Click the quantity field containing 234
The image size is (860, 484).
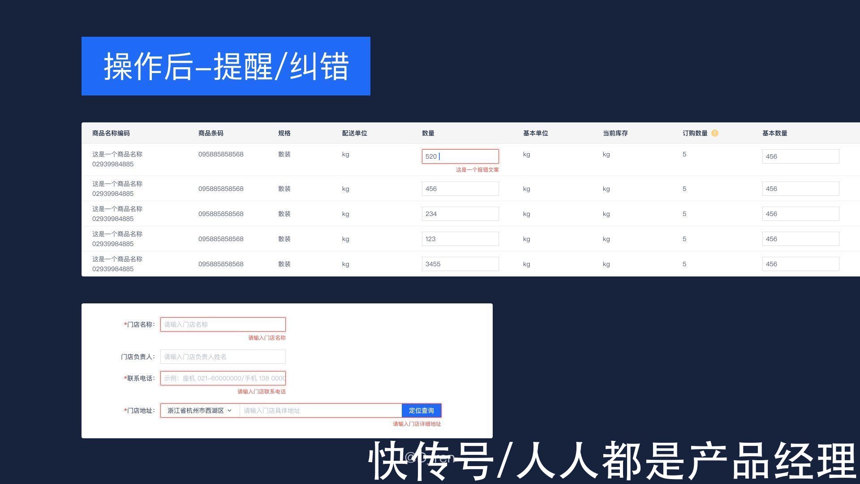460,214
